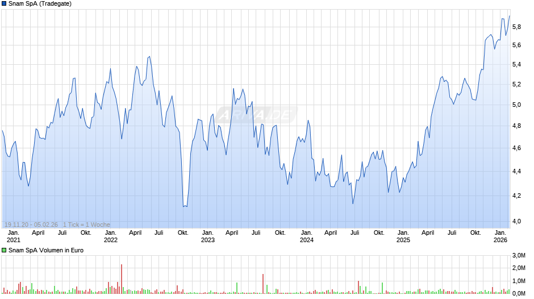This screenshot has width=534, height=299.
Task: Click the red volume bar near Juli 2024
Action: [x=358, y=287]
